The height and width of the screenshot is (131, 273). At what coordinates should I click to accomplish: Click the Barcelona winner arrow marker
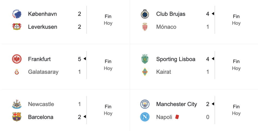[85, 117]
